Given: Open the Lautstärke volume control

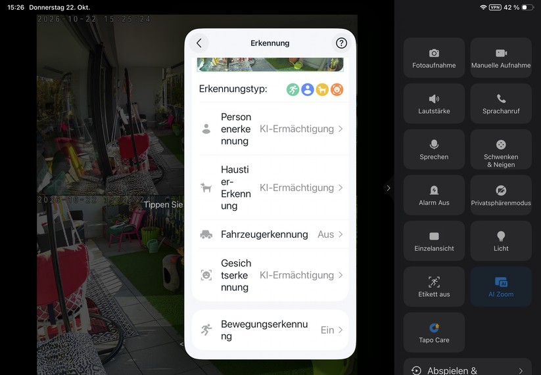Looking at the screenshot, I should pos(434,103).
